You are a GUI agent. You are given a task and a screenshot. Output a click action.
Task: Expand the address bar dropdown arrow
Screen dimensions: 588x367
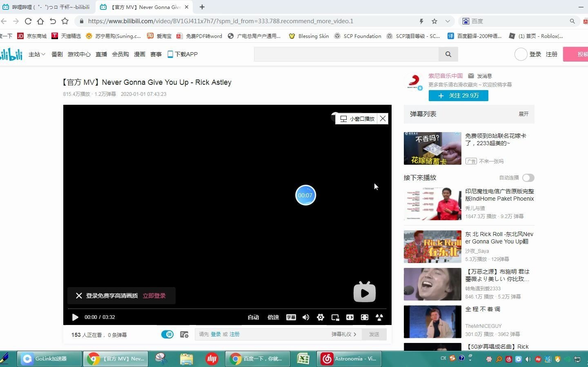pyautogui.click(x=448, y=21)
